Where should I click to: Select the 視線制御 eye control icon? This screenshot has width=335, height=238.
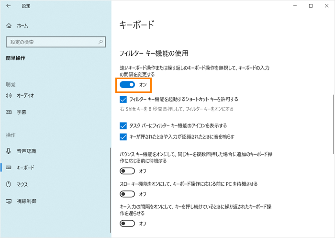tap(9, 201)
